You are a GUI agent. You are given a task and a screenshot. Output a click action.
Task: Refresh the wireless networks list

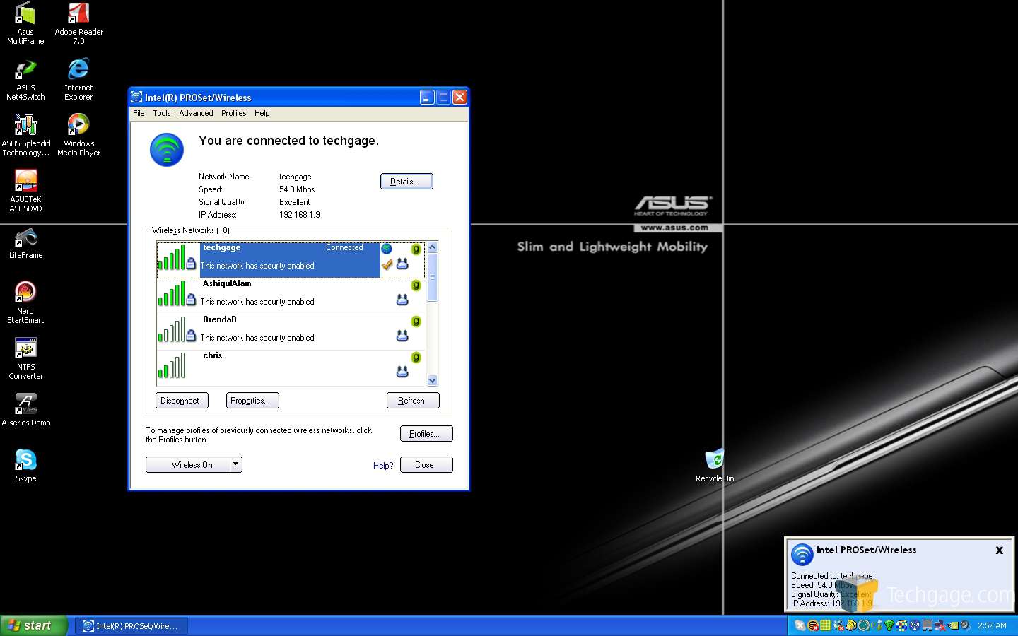click(413, 401)
